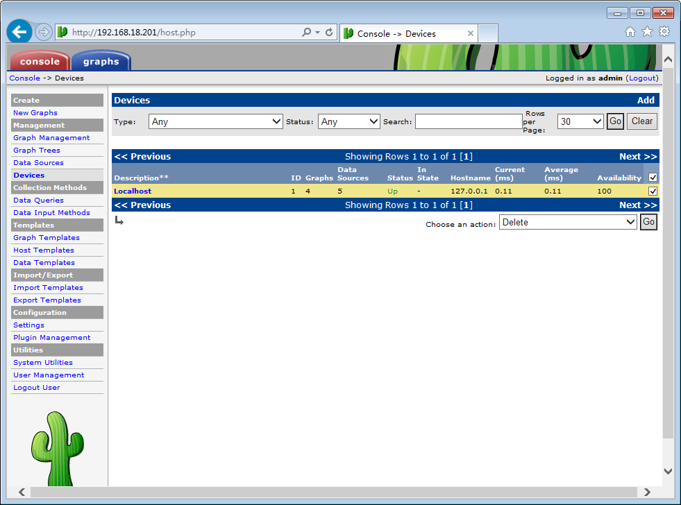Sort by the Availability column header
Screen dimensions: 681x505
(619, 178)
